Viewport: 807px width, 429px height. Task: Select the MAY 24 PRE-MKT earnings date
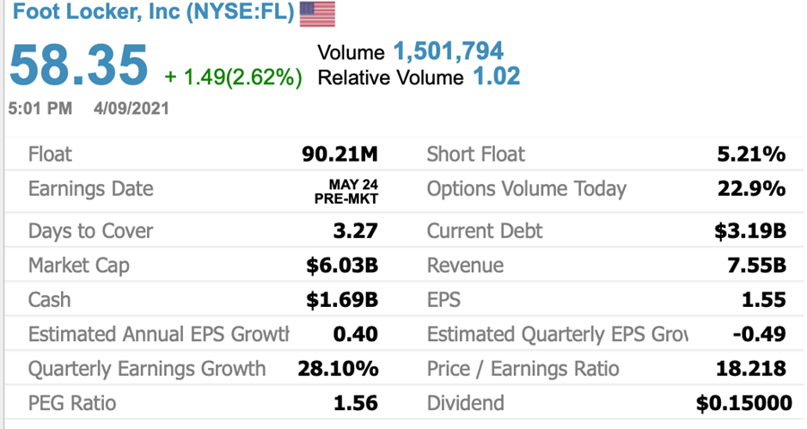[x=346, y=191]
